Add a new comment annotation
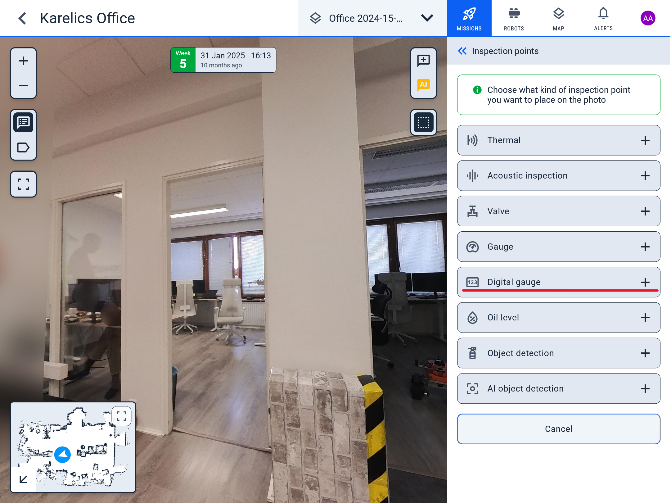This screenshot has height=503, width=671. pyautogui.click(x=423, y=60)
